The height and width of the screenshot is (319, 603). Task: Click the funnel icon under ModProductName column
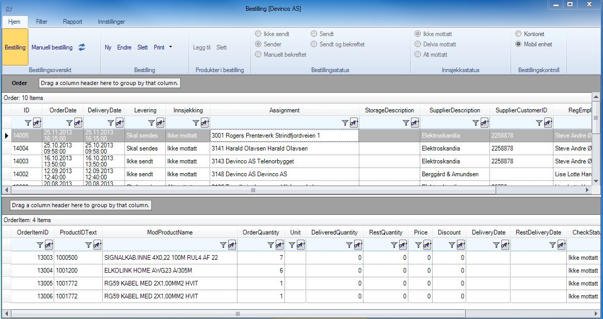click(x=223, y=245)
